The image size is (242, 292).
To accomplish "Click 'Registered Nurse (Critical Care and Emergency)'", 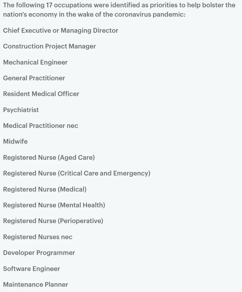I will tap(77, 173).
